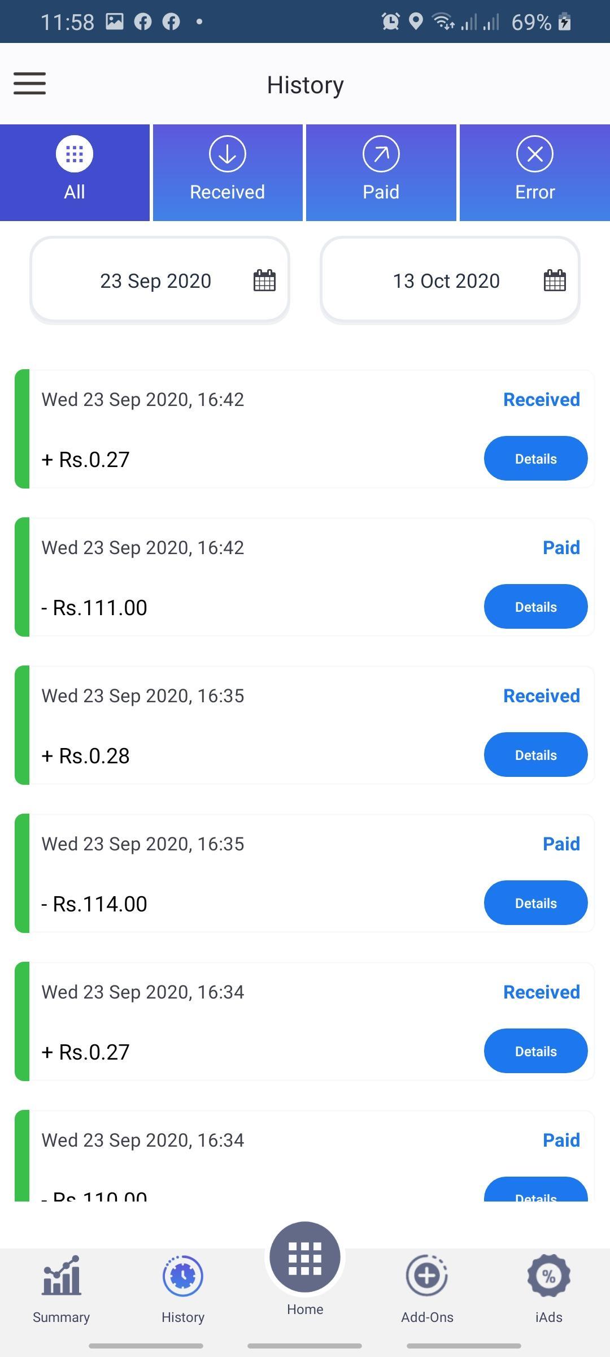Screen dimensions: 610x1357
Task: View Details of the 16:34 Rs.0.27 receipt
Action: (535, 1051)
